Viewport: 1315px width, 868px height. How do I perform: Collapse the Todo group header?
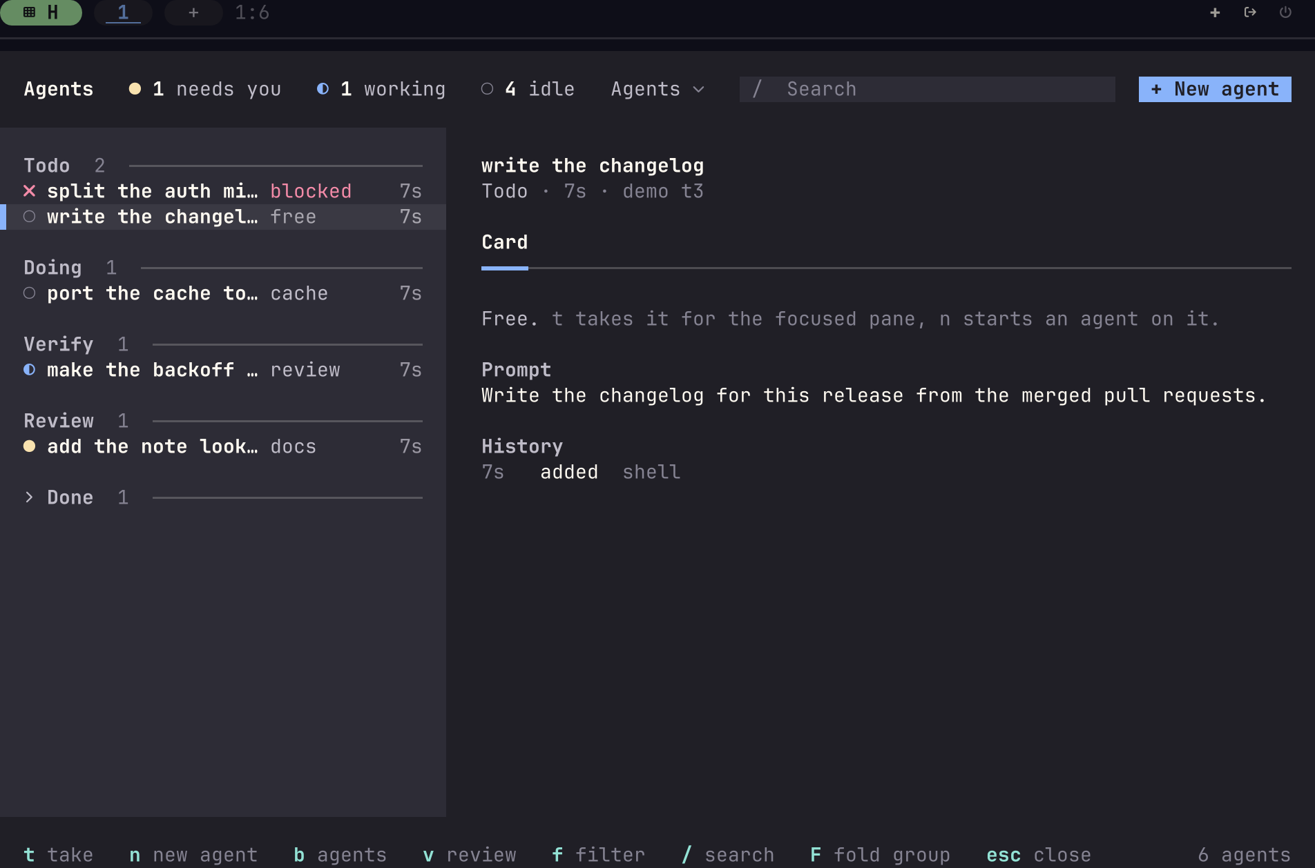tap(223, 166)
